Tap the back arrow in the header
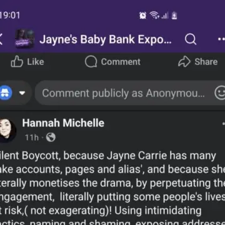The width and height of the screenshot is (225, 225). 1,39
